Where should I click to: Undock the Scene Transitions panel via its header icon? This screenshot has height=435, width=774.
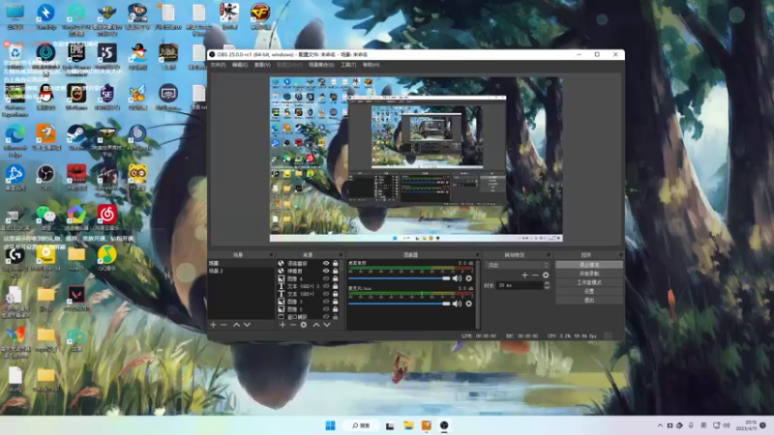549,255
